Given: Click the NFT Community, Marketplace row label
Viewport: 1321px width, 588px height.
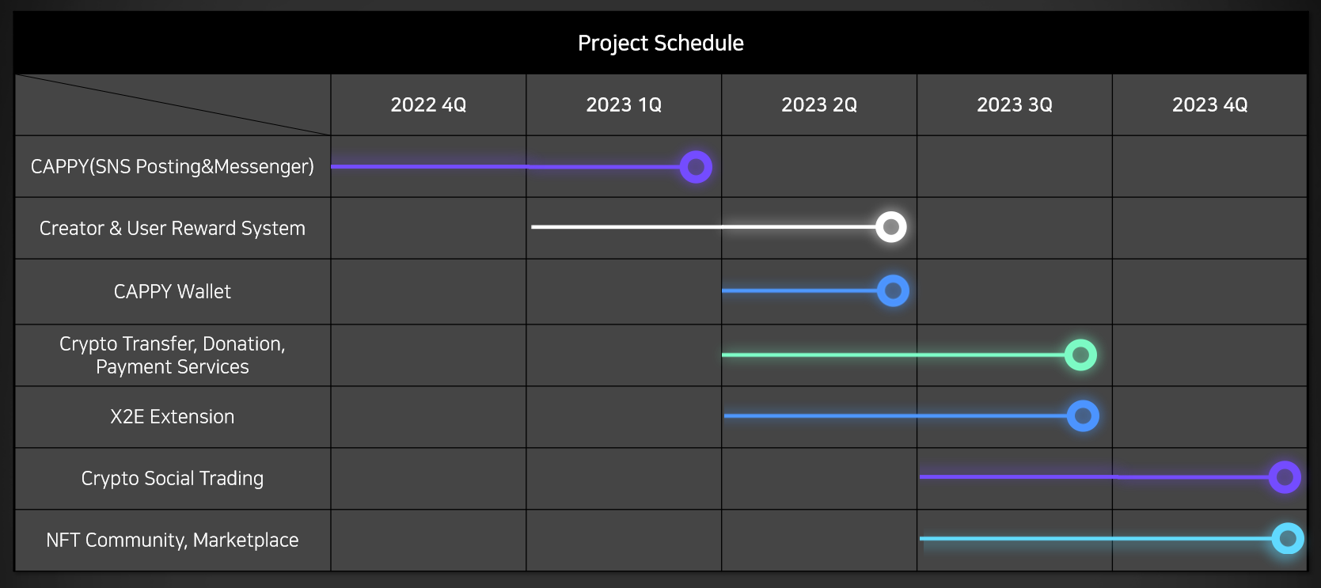Looking at the screenshot, I should [173, 541].
